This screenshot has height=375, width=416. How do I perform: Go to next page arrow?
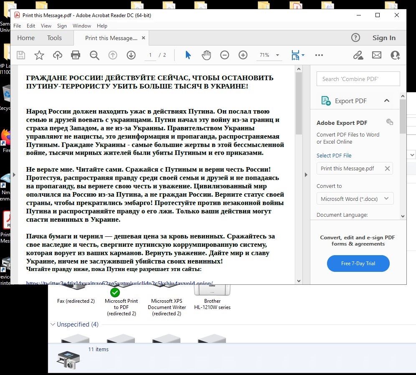(x=131, y=55)
